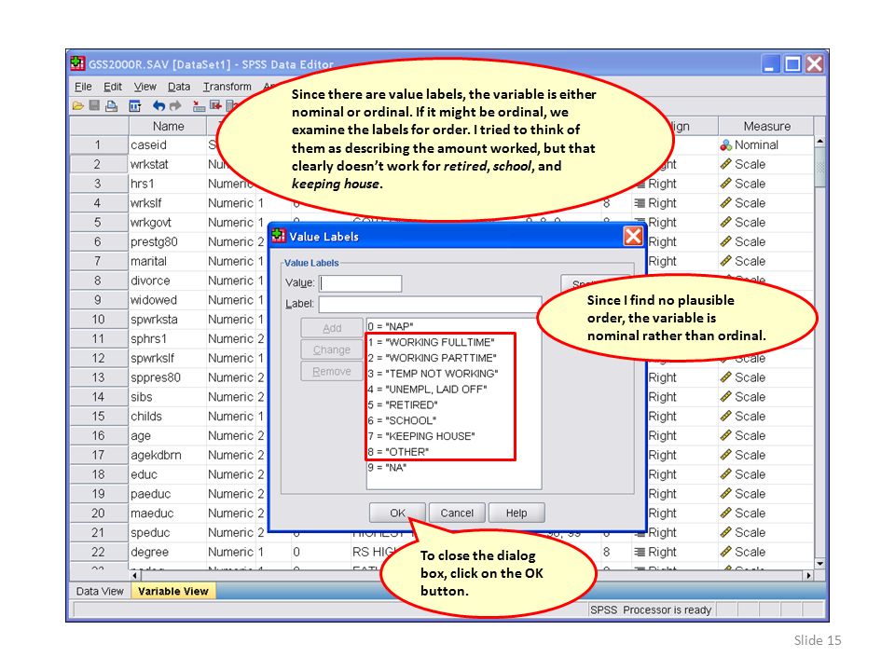895x671 pixels.
Task: Select the 6 = "SCHOOL" label
Action: tap(402, 420)
